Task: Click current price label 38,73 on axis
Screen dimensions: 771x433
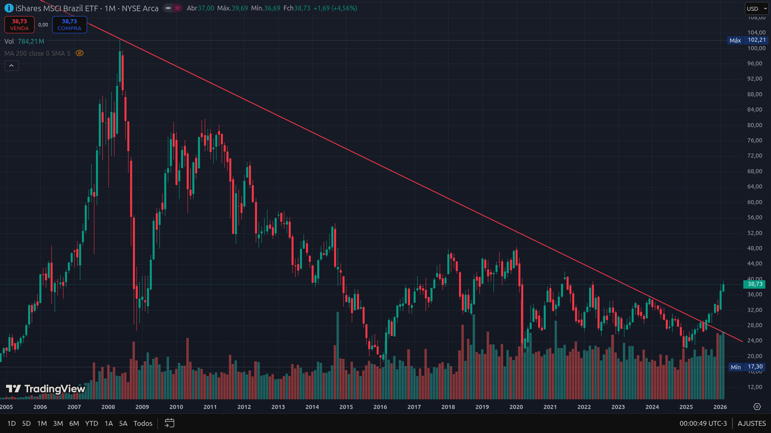Action: [755, 284]
